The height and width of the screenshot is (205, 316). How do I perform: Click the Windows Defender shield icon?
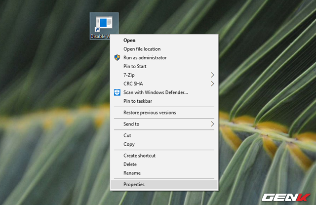[x=117, y=92]
